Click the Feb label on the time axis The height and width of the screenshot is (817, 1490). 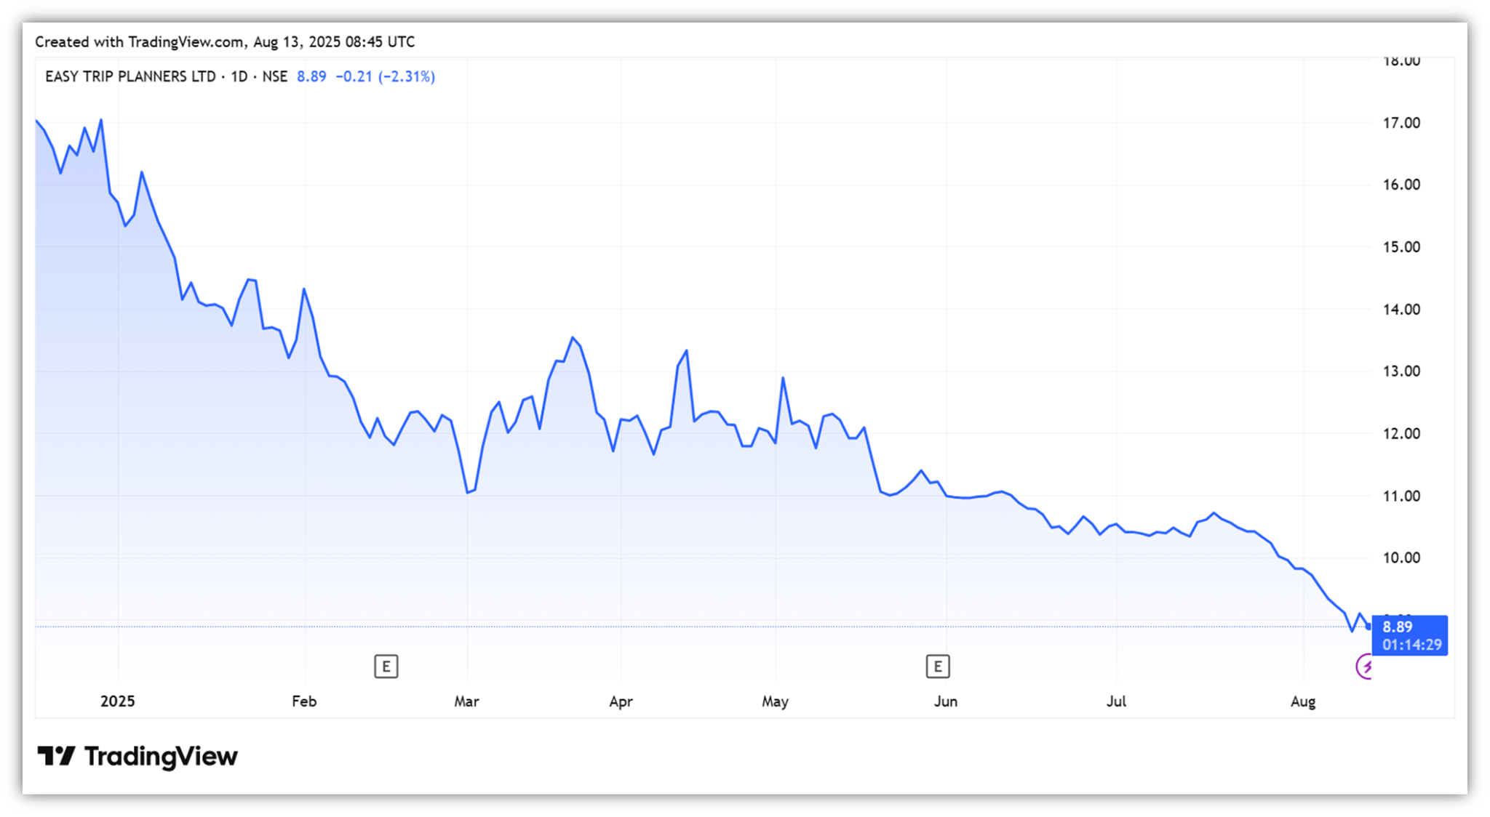click(x=304, y=701)
